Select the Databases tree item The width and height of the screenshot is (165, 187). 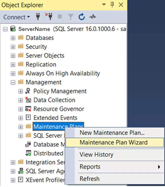[40, 38]
